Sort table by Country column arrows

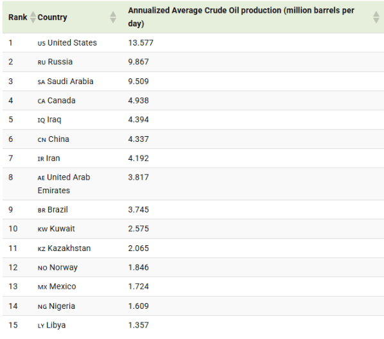(113, 17)
